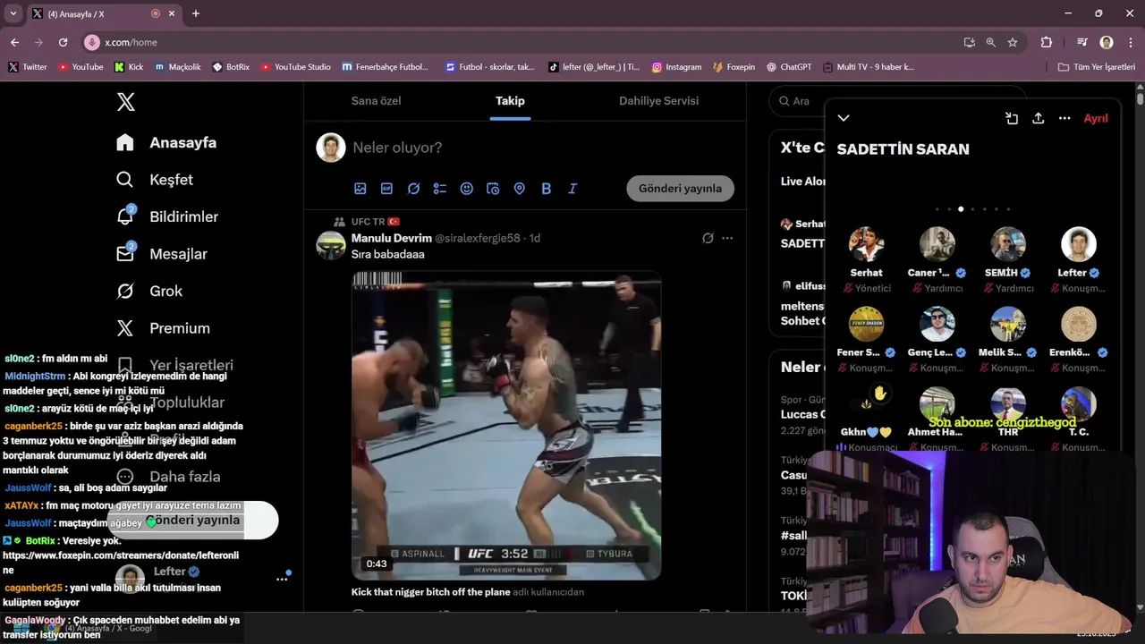Viewport: 1145px width, 644px height.
Task: Open the Manulu Devrim profile name link
Action: tap(392, 238)
